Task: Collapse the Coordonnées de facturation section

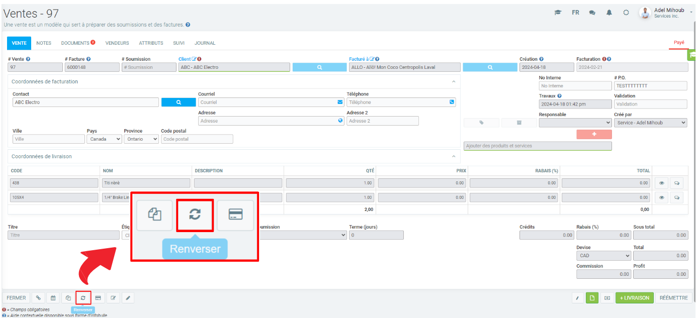Action: click(453, 81)
